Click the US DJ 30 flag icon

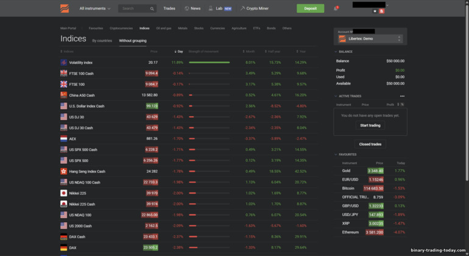(x=64, y=117)
